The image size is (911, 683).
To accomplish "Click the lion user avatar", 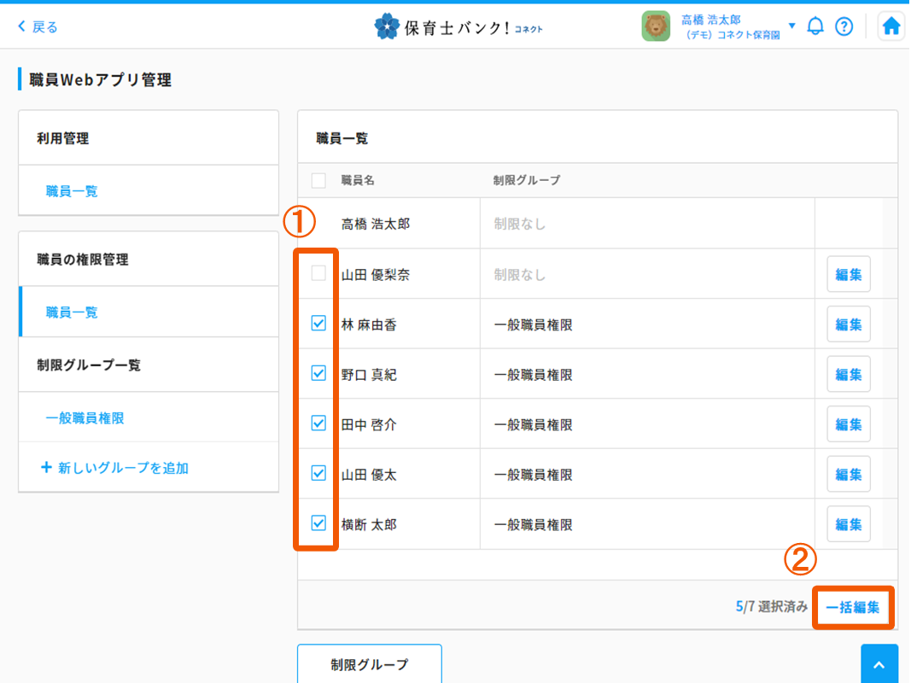I will tap(656, 26).
